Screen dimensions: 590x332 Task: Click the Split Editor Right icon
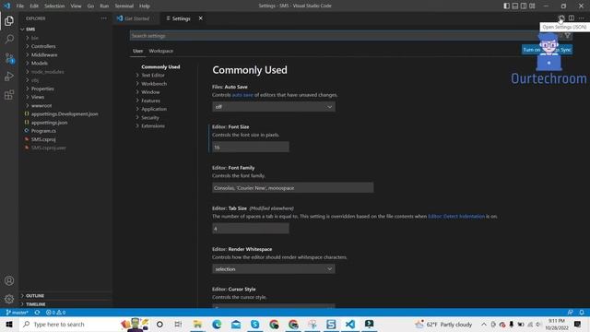(x=572, y=18)
